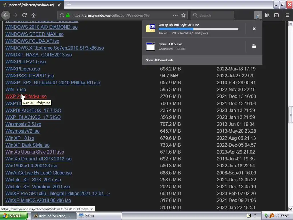Click WINXP_SP3_RU-build-01-2010-PHILka.RU.iso link

tap(53, 82)
